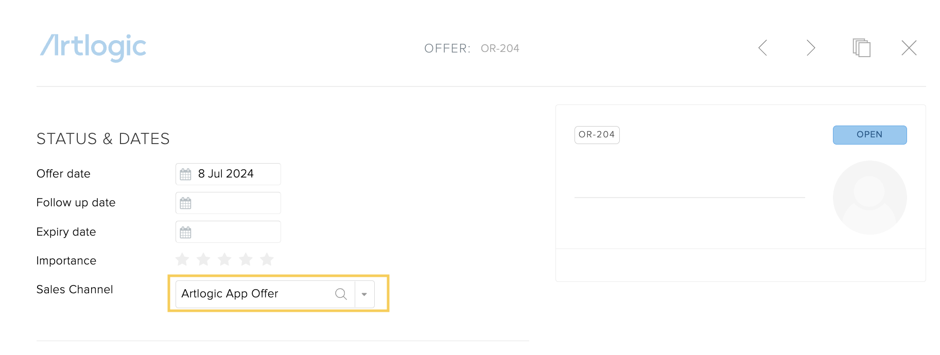Set Importance to five stars
The image size is (940, 355).
tap(267, 259)
